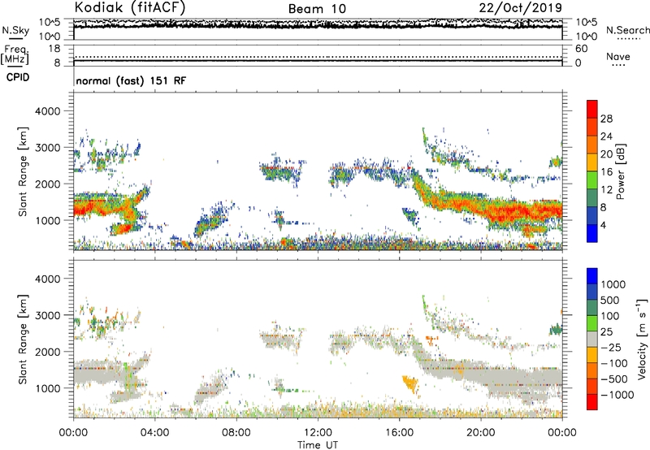The image size is (650, 450).
Task: Click the '60' right axis tick of Nave panel
Action: pyautogui.click(x=582, y=49)
